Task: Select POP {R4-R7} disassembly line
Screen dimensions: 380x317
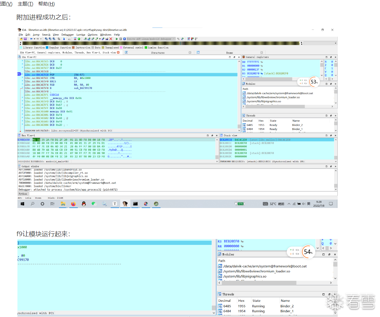Action: coord(131,75)
